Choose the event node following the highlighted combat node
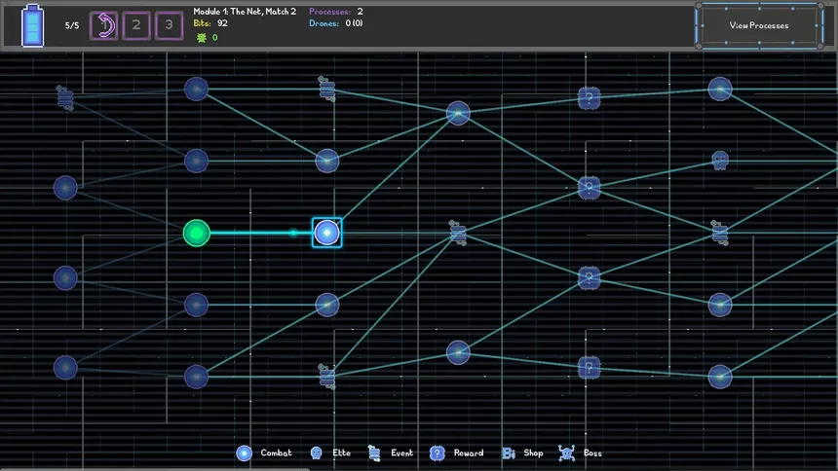The width and height of the screenshot is (838, 471). tap(457, 233)
